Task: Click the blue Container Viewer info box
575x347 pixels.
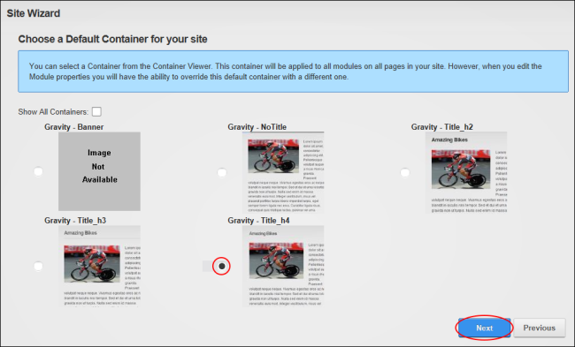Action: coord(293,72)
